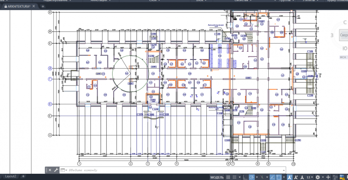348x180 pixels.
Task: Toggle the drawing grid display
Action: tap(228, 177)
